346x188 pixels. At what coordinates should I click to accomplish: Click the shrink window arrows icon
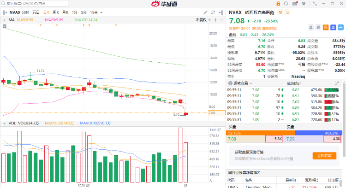point(315,4)
